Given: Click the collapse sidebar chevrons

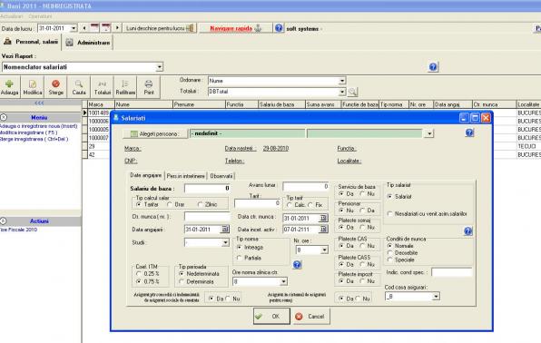Looking at the screenshot, I should [x=39, y=103].
